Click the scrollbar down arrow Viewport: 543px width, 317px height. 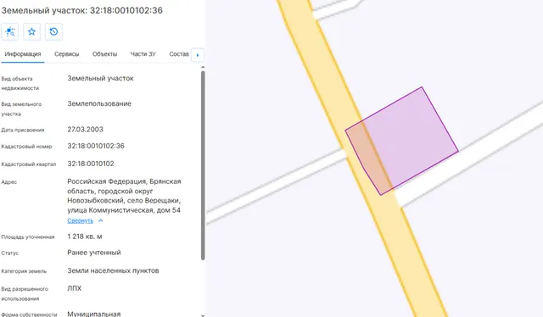click(x=203, y=315)
